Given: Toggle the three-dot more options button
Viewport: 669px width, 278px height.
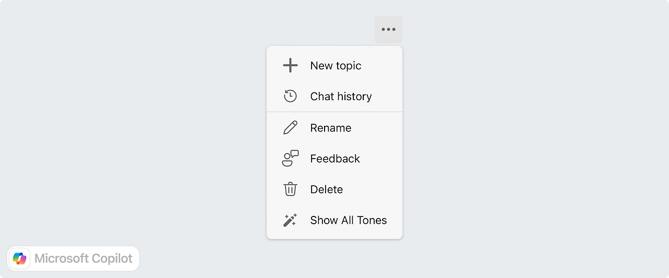Looking at the screenshot, I should pyautogui.click(x=388, y=29).
